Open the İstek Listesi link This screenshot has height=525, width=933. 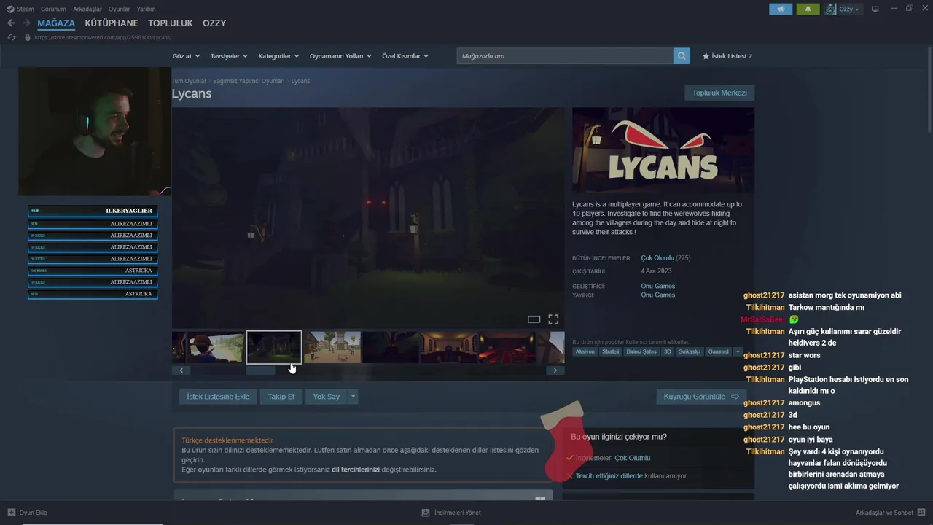point(729,56)
